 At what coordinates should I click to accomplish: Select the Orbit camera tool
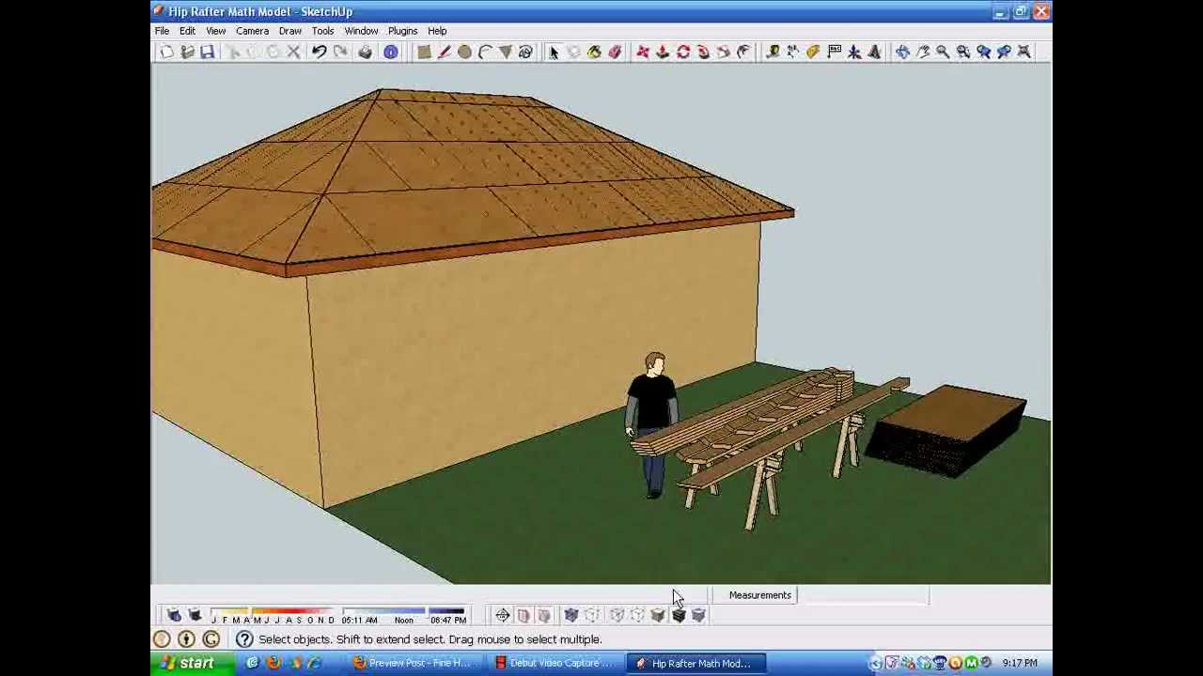(902, 53)
